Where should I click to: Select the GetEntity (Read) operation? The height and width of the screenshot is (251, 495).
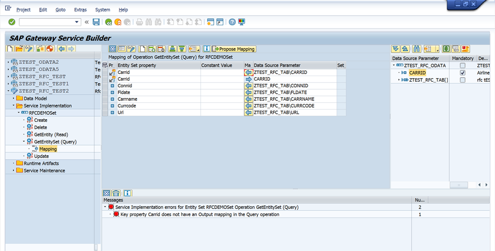click(51, 135)
